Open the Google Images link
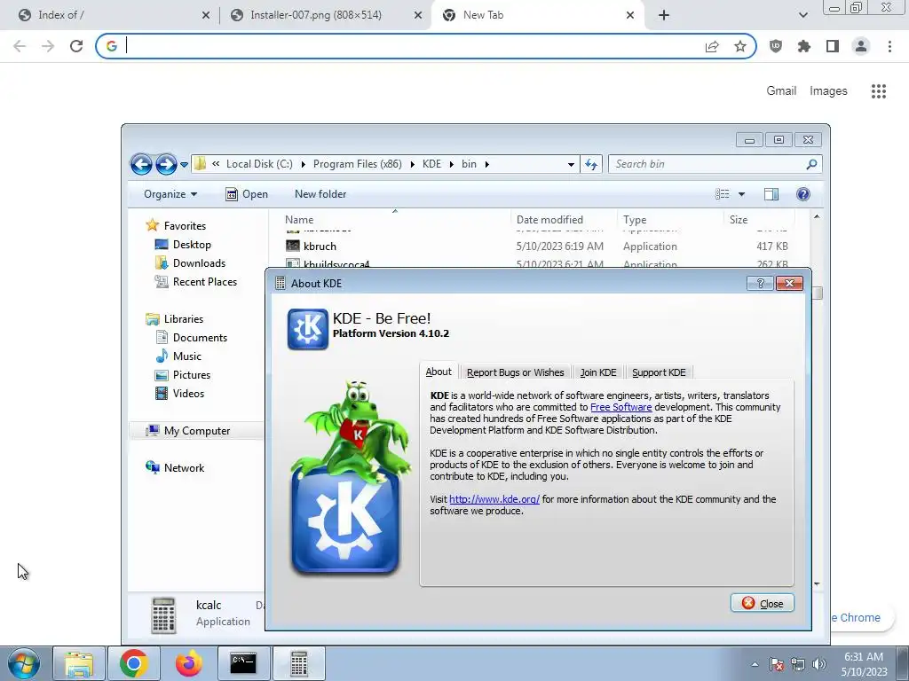Viewport: 909px width, 681px height. [828, 91]
